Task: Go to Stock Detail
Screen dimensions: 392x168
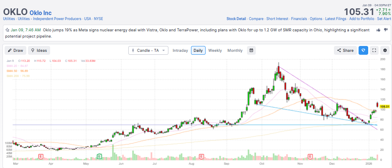Action: coord(236,19)
